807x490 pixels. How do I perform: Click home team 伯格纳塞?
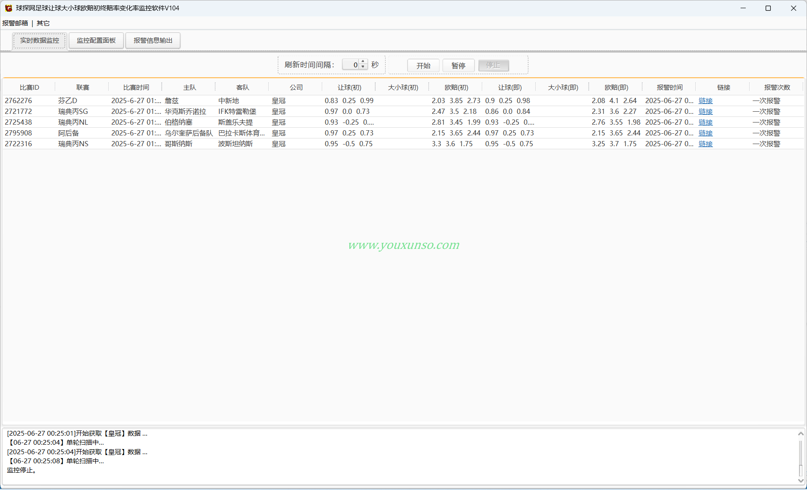pos(179,122)
